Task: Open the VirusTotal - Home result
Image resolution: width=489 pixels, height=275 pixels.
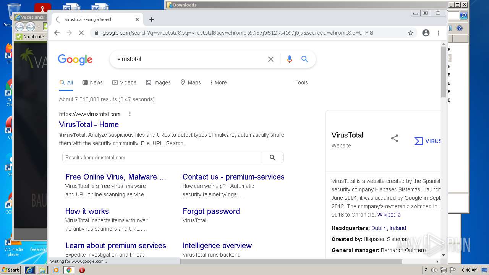Action: [x=89, y=125]
